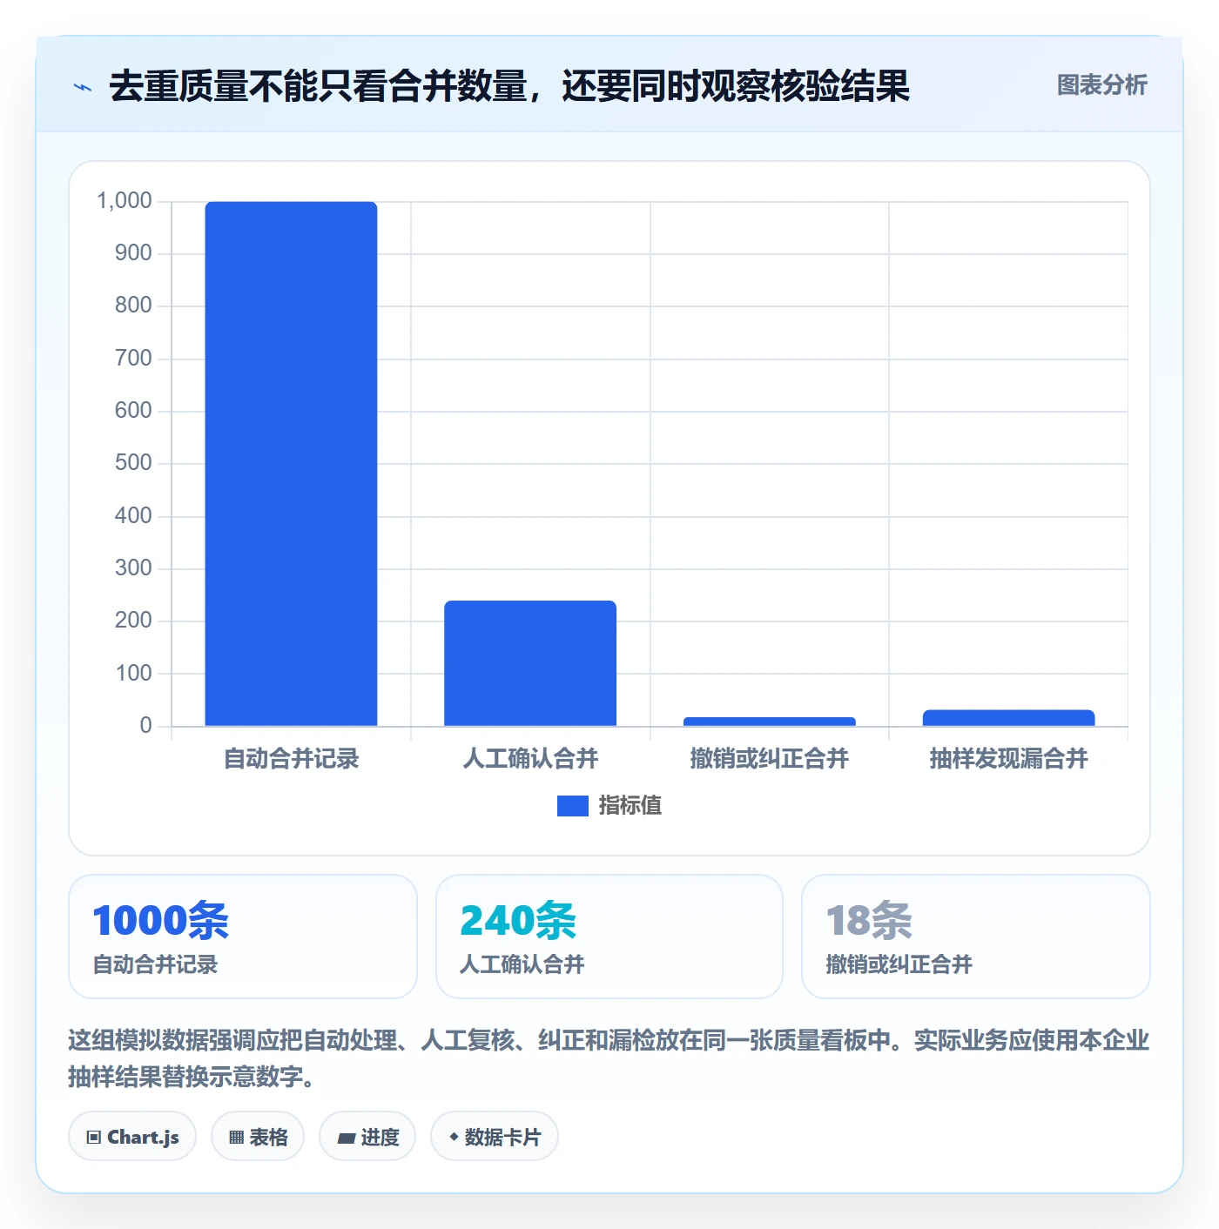Click the 1,000 y-axis tick label
The image size is (1219, 1229).
125,201
